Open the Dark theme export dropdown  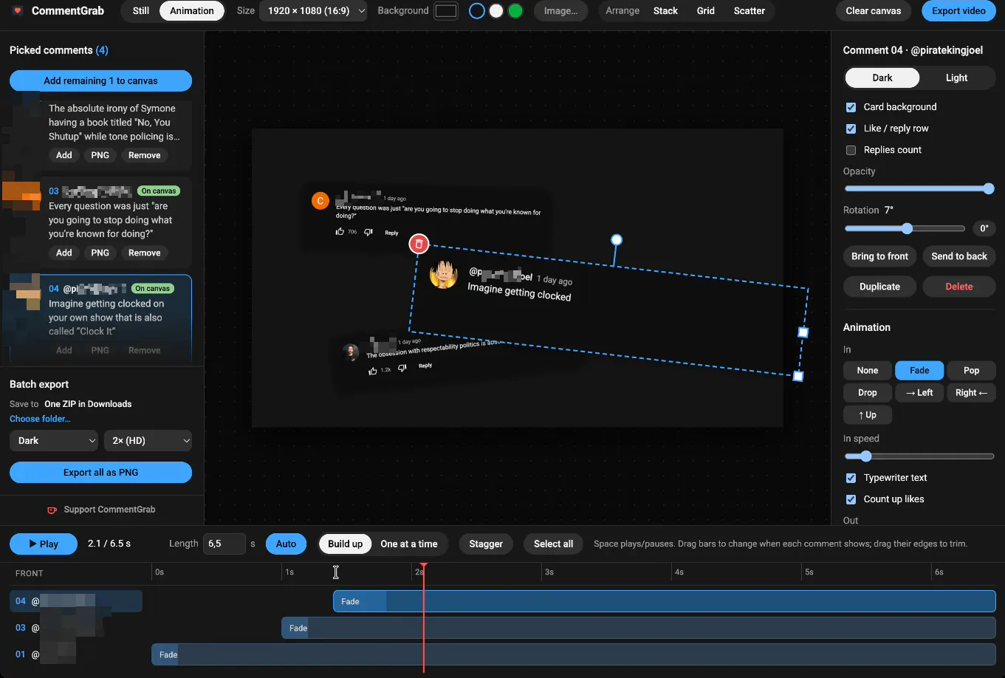[x=54, y=440]
